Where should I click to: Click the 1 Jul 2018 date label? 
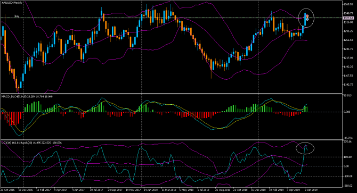coord(204,190)
